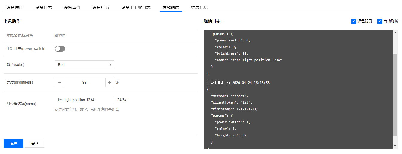The width and height of the screenshot is (402, 154).
Task: Toggle the 电灯开关 power_switch
Action: pos(60,49)
